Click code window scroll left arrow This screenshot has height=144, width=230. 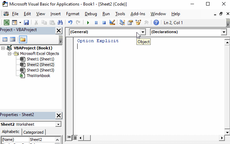tap(80, 138)
